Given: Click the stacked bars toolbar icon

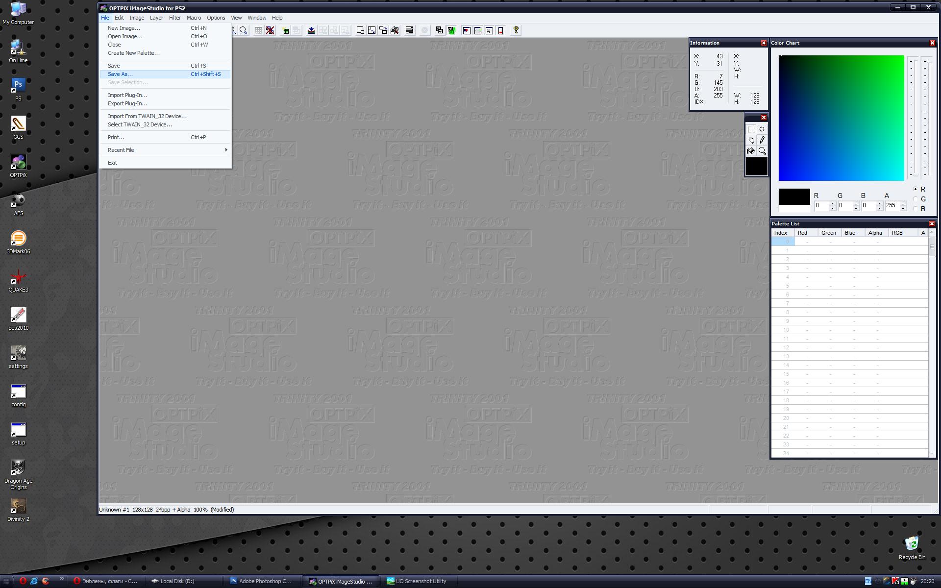Looking at the screenshot, I should click(x=409, y=30).
